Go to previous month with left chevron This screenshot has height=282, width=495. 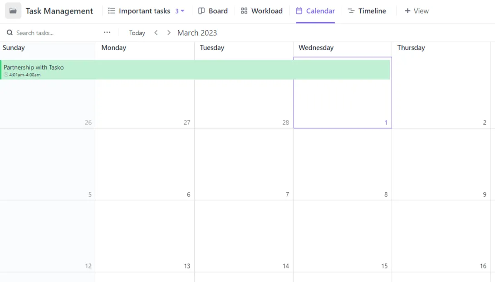click(156, 33)
